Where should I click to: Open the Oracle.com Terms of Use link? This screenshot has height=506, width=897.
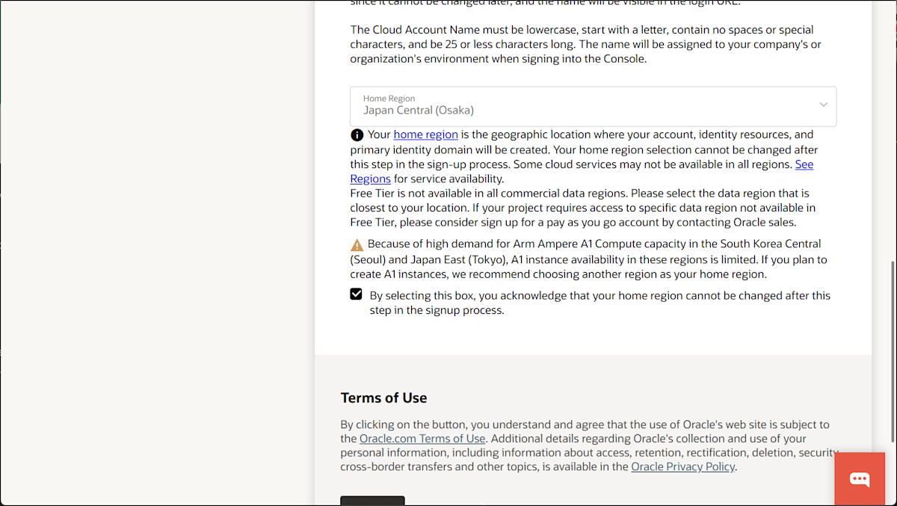(422, 439)
